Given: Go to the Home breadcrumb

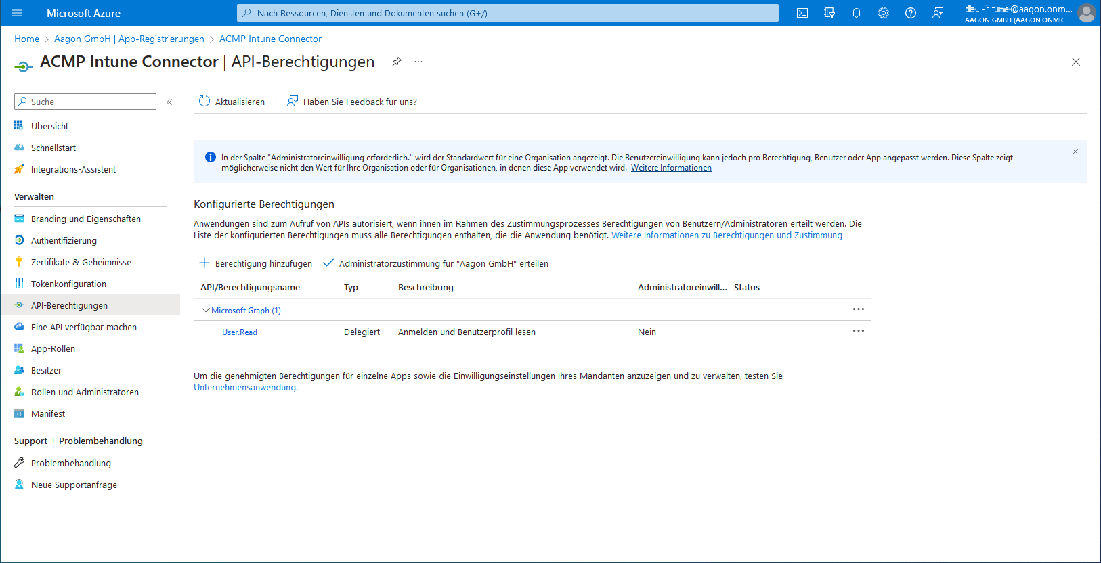Looking at the screenshot, I should (27, 39).
